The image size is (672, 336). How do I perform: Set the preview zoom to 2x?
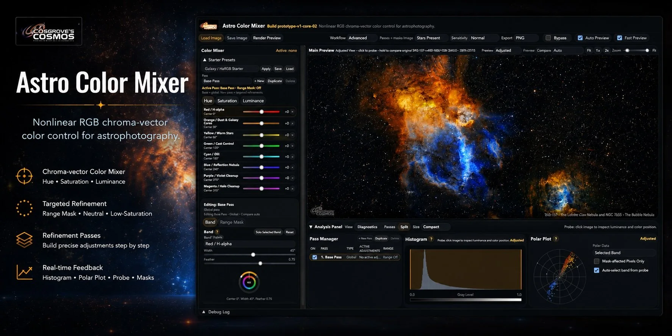coord(607,50)
